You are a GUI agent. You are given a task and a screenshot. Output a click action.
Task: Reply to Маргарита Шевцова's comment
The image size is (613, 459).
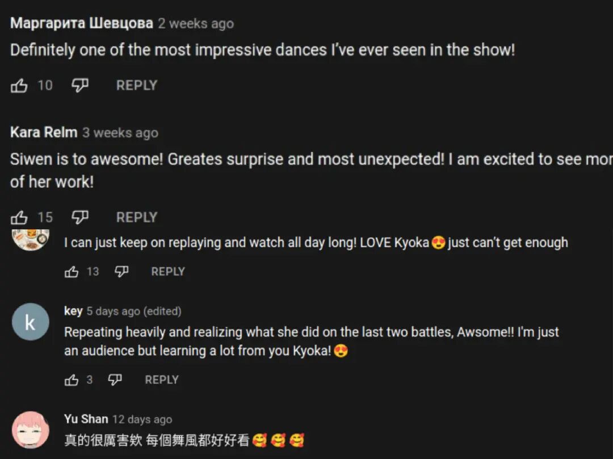[x=137, y=85]
